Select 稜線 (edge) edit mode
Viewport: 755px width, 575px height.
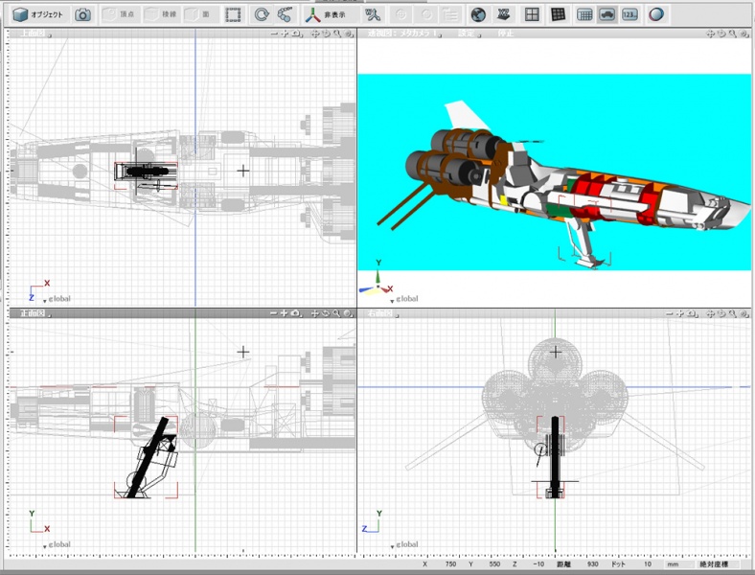pyautogui.click(x=161, y=15)
